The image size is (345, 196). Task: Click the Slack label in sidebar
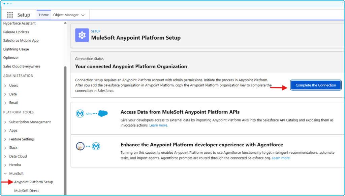tap(13, 148)
